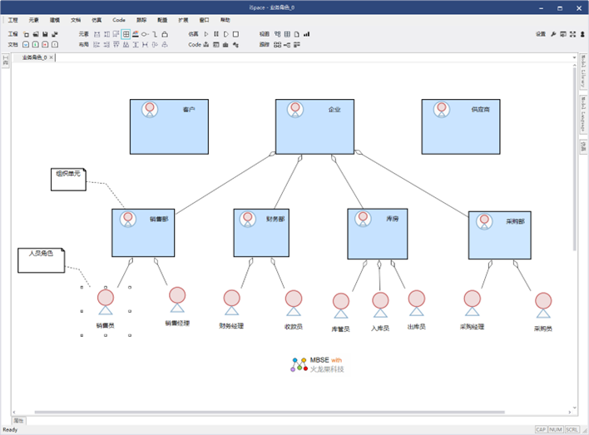Click the first element icon after 元素 label

pos(97,34)
